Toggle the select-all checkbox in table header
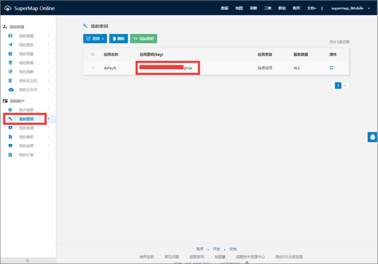Image resolution: width=378 pixels, height=264 pixels. (93, 54)
